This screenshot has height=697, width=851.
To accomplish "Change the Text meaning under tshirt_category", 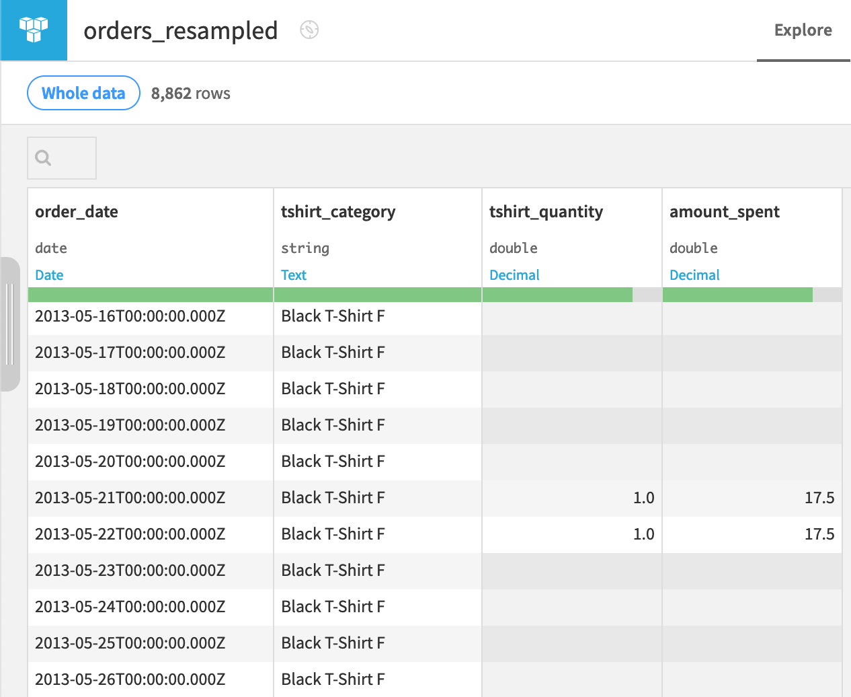I will pyautogui.click(x=294, y=274).
